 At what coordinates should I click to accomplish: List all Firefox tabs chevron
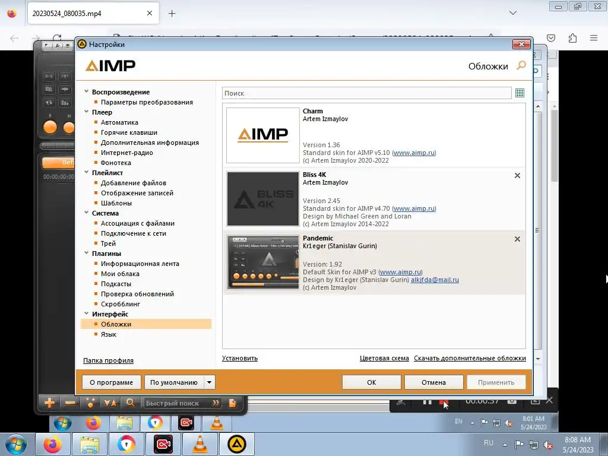[x=512, y=13]
